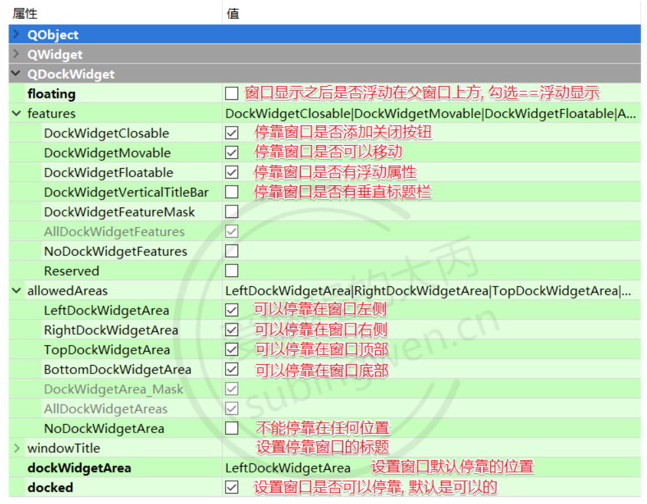
Task: Click the 属性 column header
Action: point(25,13)
